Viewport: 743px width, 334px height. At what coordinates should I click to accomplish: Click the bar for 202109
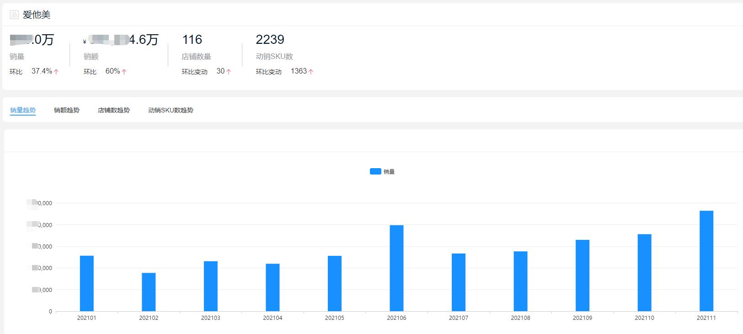(x=582, y=276)
